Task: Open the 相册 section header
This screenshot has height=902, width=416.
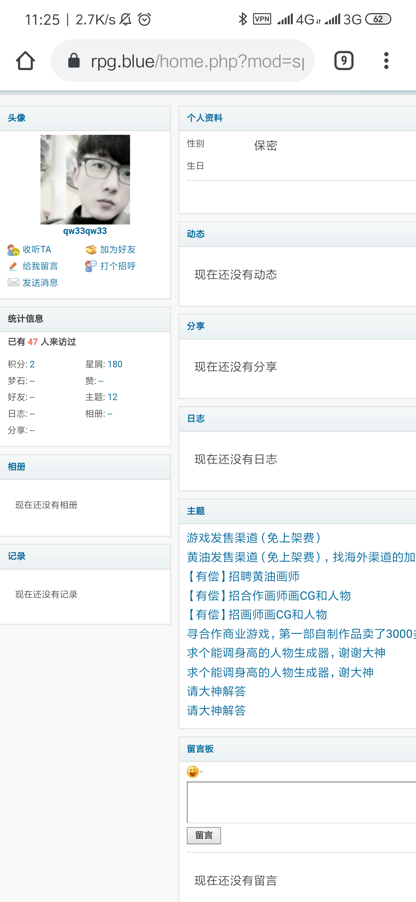Action: click(x=17, y=467)
